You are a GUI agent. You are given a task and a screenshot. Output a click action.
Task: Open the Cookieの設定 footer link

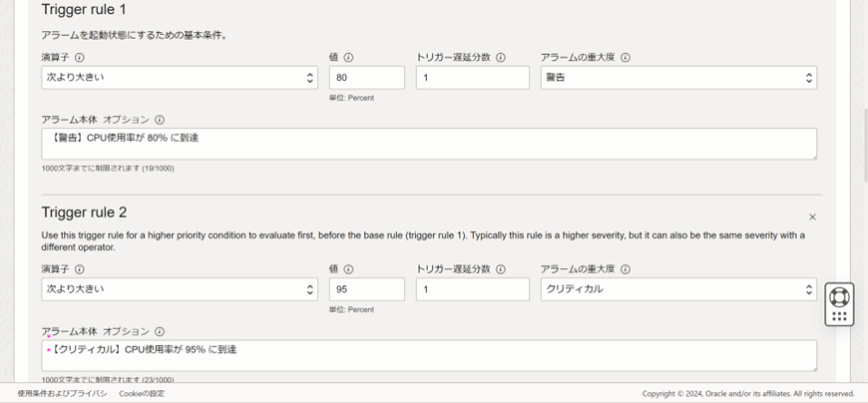142,394
